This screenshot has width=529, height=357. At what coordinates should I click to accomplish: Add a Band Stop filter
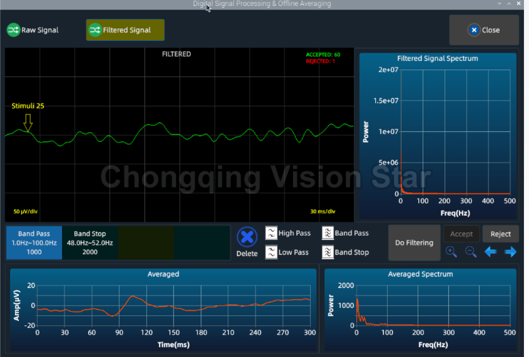345,252
